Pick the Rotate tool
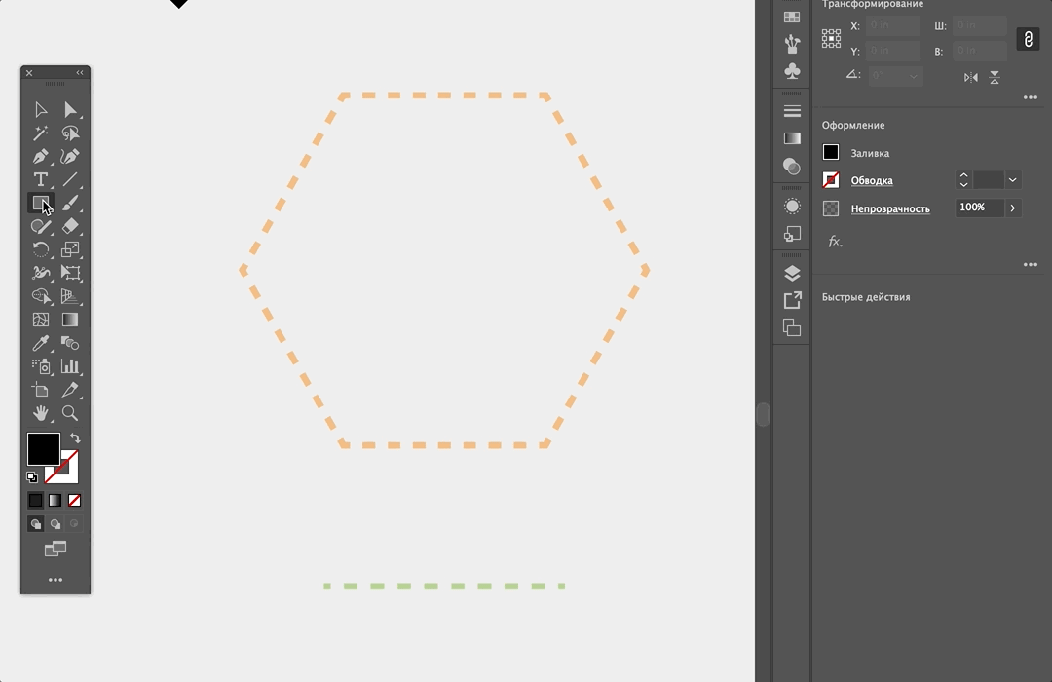 (x=40, y=249)
